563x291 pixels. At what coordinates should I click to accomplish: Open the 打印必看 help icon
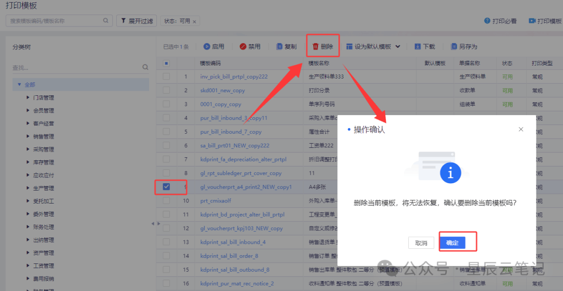[487, 21]
